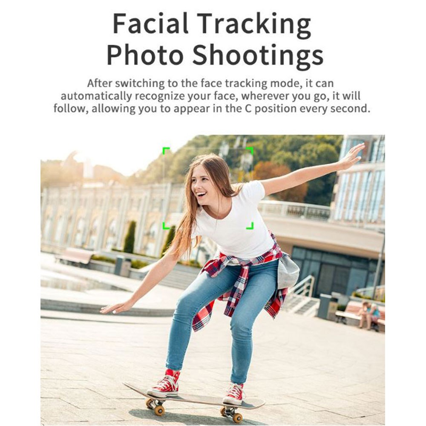This screenshot has height=426, width=426.
Task: Click the lower-left green tracking bracket
Action: coord(166,225)
